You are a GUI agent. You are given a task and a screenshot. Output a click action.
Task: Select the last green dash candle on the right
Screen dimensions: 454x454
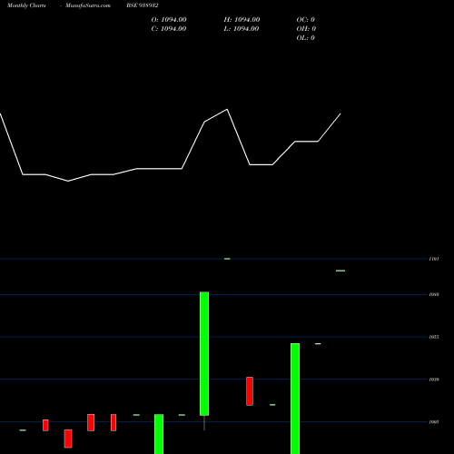pyautogui.click(x=340, y=271)
